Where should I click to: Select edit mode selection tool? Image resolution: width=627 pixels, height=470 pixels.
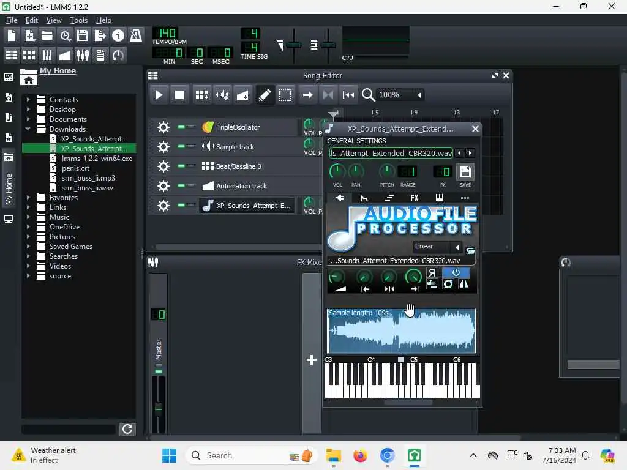click(285, 95)
